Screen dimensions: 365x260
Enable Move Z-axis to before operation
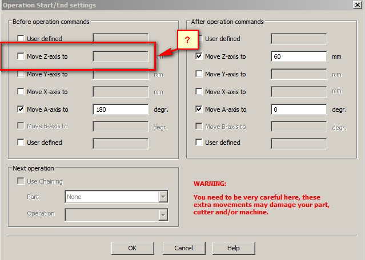click(21, 56)
